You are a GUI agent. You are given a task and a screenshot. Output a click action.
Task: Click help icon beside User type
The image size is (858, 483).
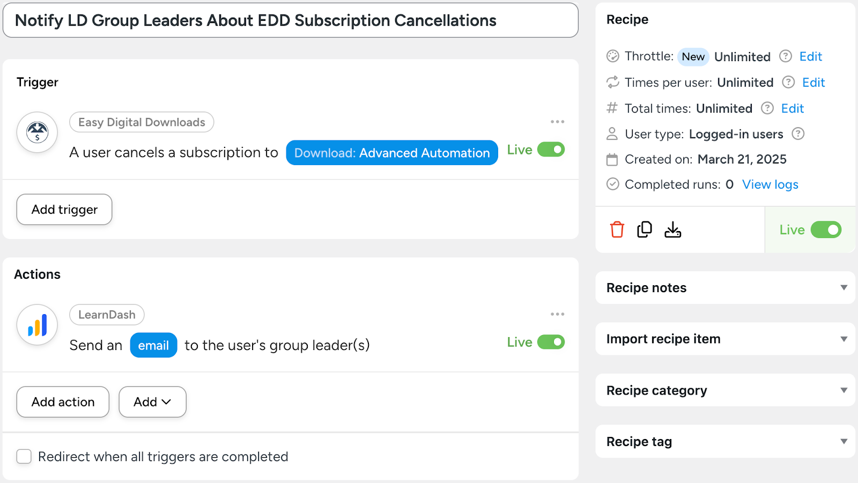tap(798, 133)
